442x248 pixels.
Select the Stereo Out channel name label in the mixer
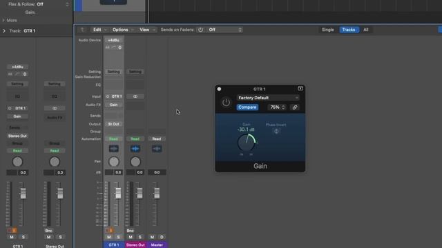[x=135, y=245]
